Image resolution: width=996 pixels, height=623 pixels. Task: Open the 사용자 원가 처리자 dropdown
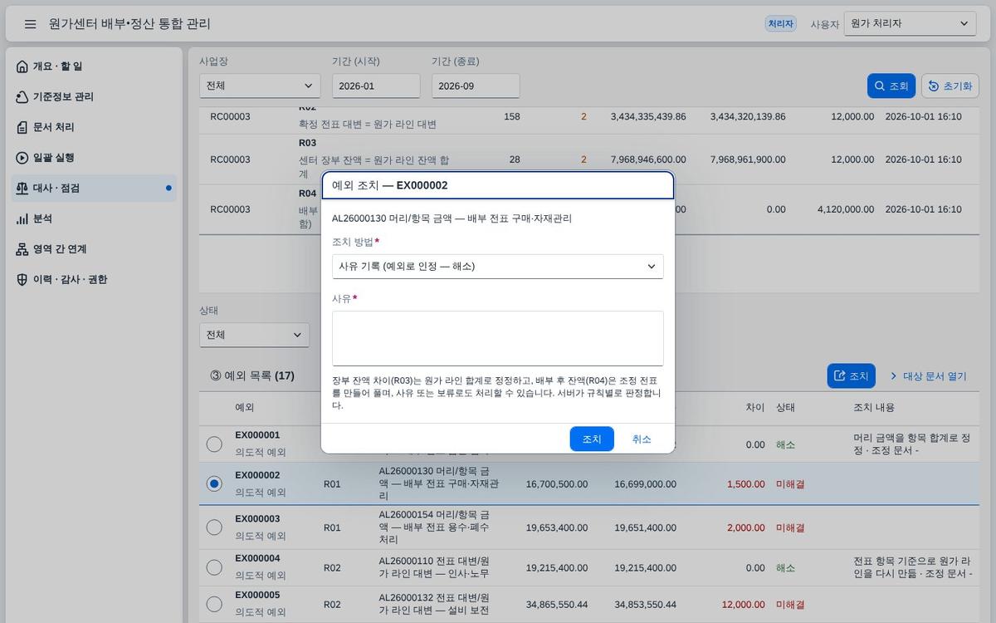coord(910,24)
